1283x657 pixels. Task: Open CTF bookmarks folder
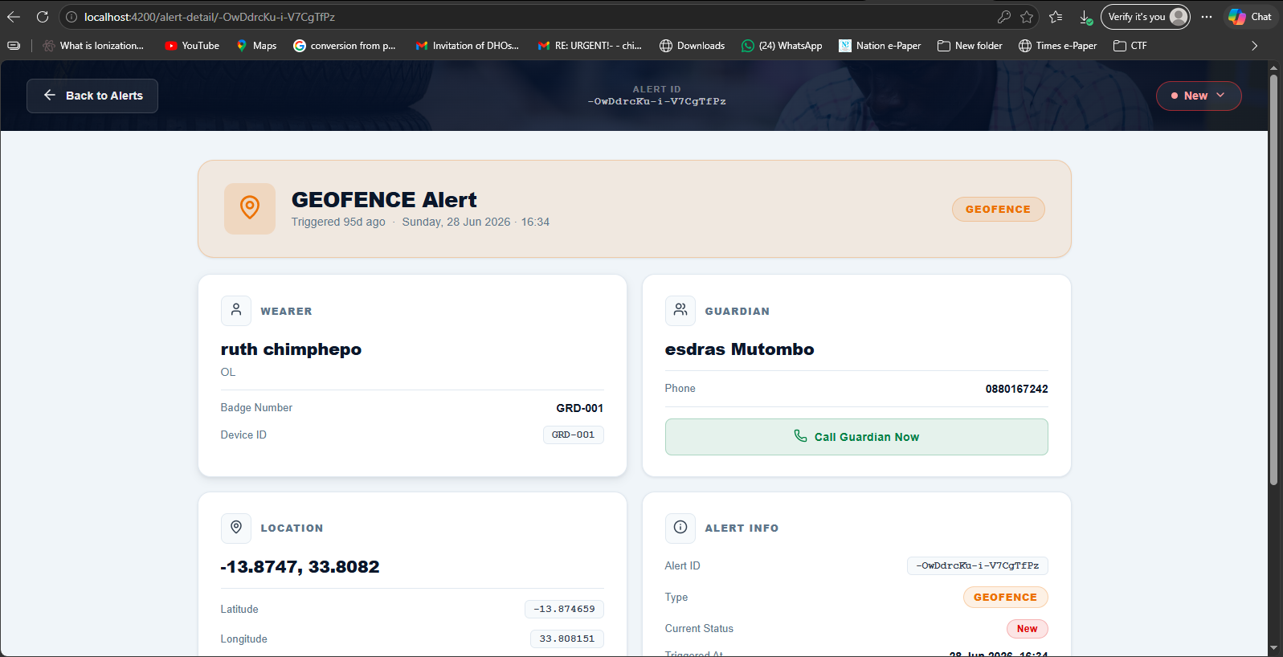click(1130, 46)
